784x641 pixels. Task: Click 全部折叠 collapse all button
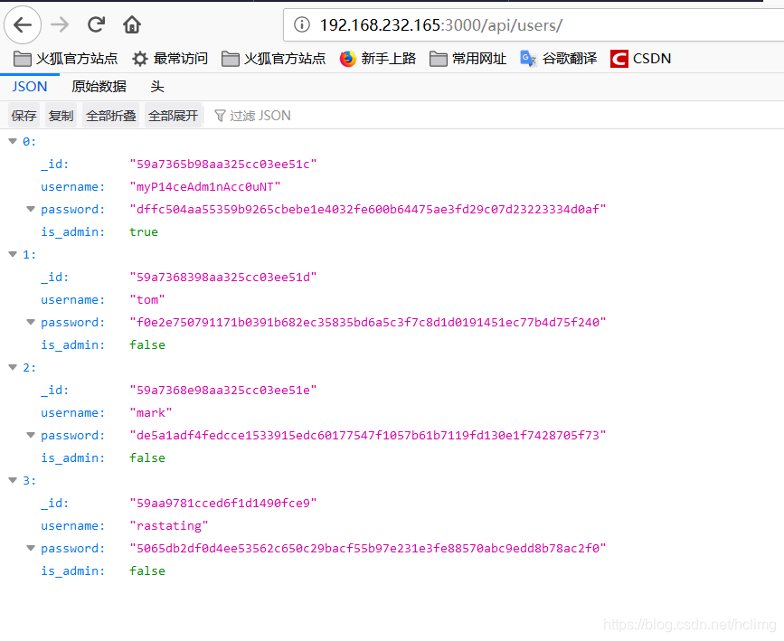[110, 116]
